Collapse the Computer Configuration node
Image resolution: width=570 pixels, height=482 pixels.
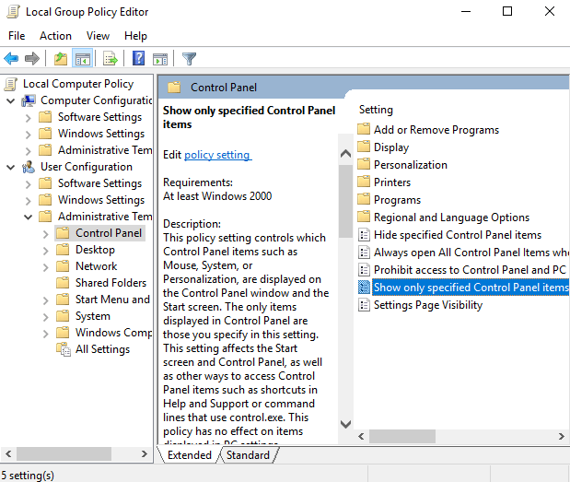tap(11, 100)
